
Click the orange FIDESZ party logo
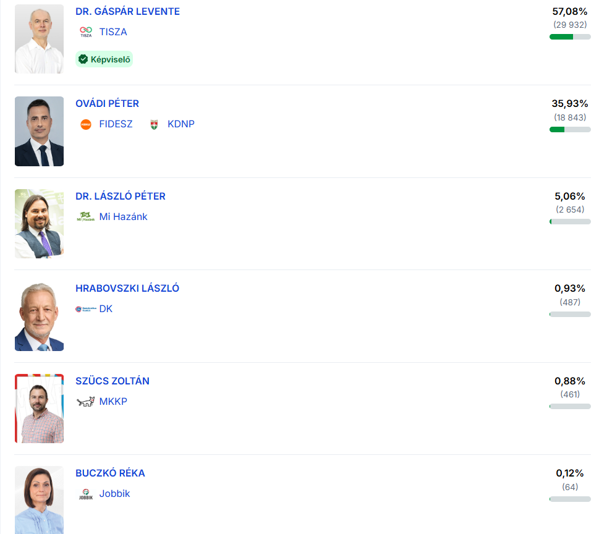(x=86, y=124)
